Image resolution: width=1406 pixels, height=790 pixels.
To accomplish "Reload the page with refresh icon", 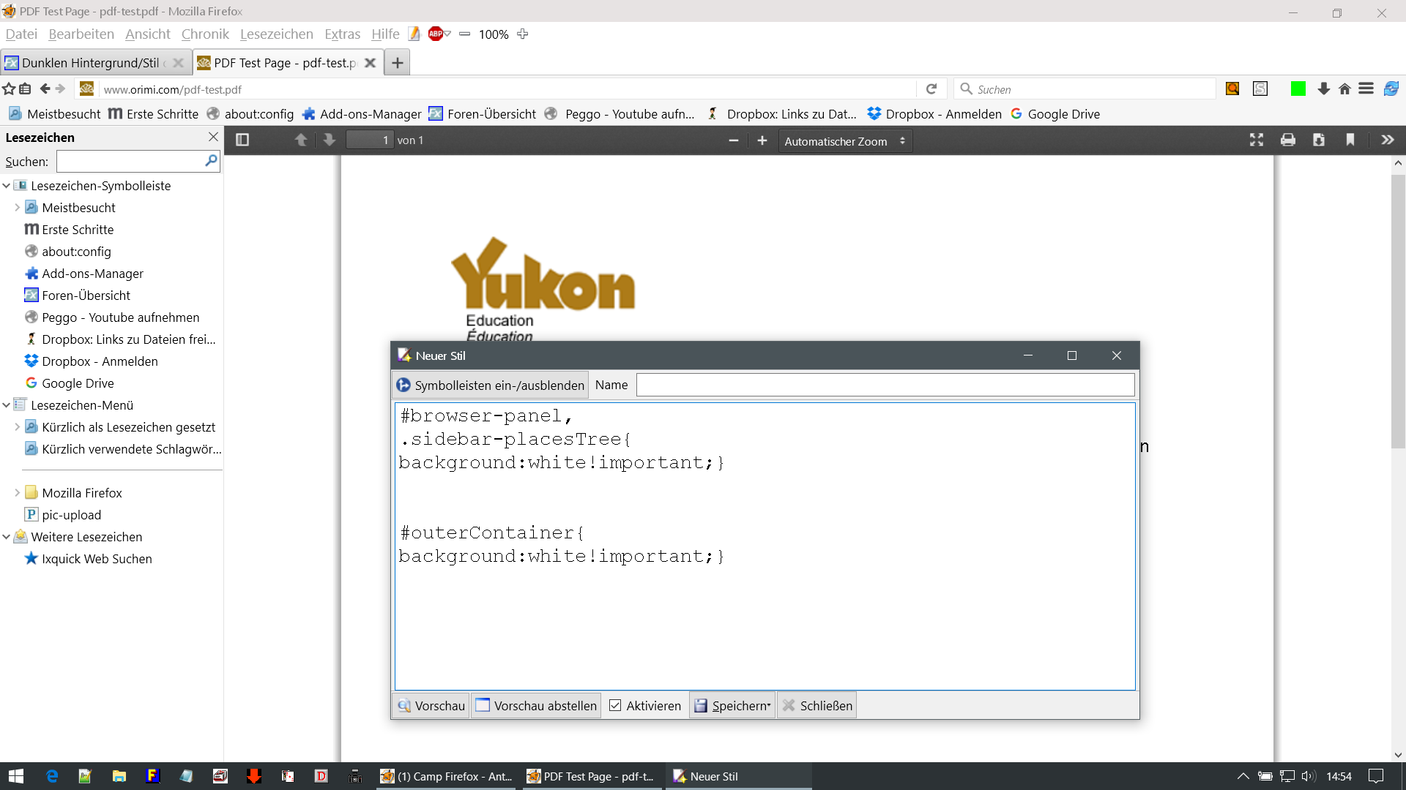I will point(931,89).
